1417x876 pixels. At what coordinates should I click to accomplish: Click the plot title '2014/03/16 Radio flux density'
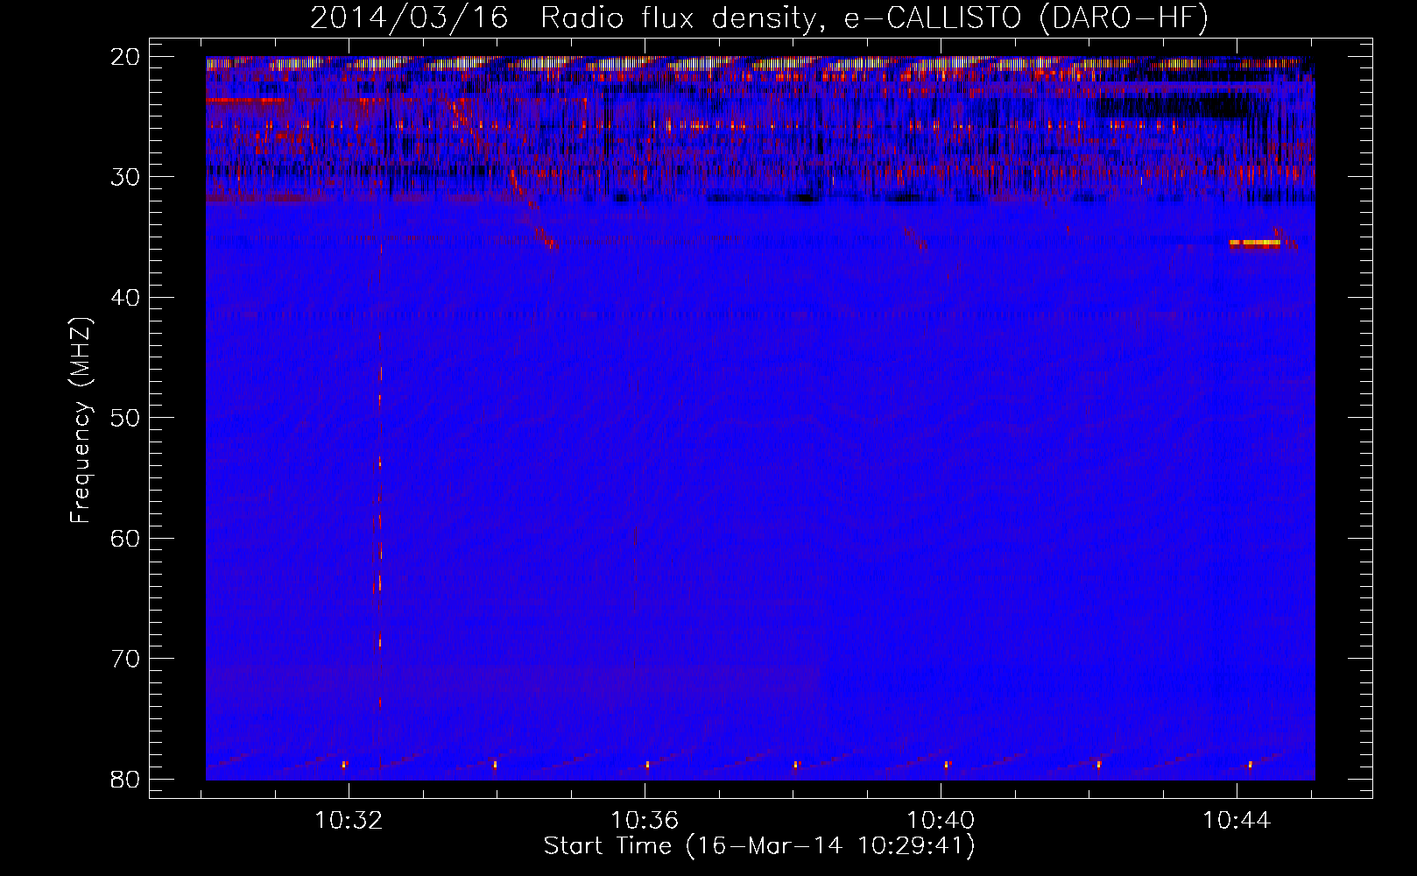pos(568,18)
